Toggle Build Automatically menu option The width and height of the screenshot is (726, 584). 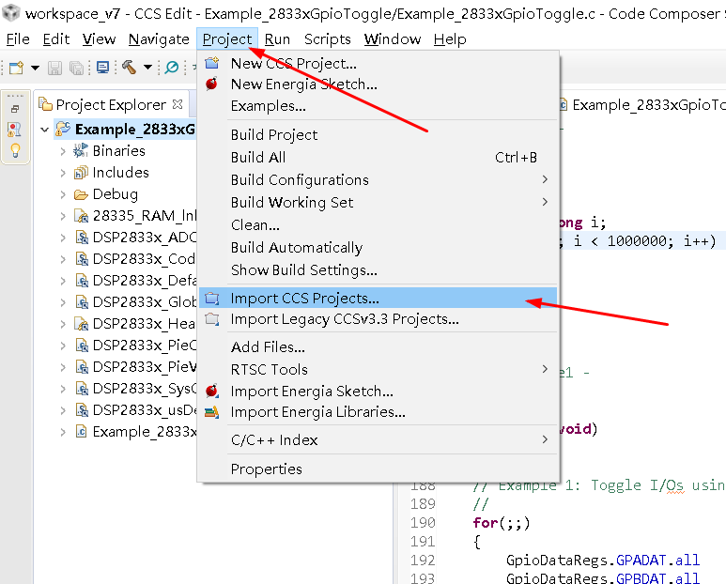[378, 248]
